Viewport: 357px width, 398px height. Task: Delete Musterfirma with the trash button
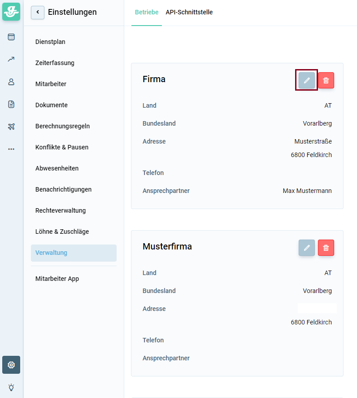tap(326, 248)
